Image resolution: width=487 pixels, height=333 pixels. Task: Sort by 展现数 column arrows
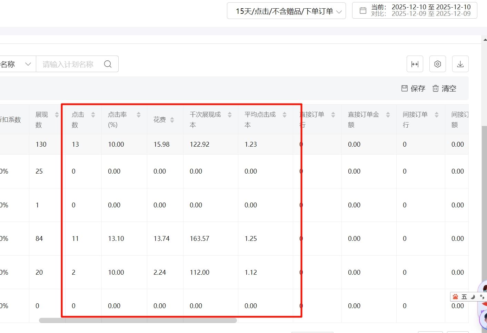click(57, 115)
